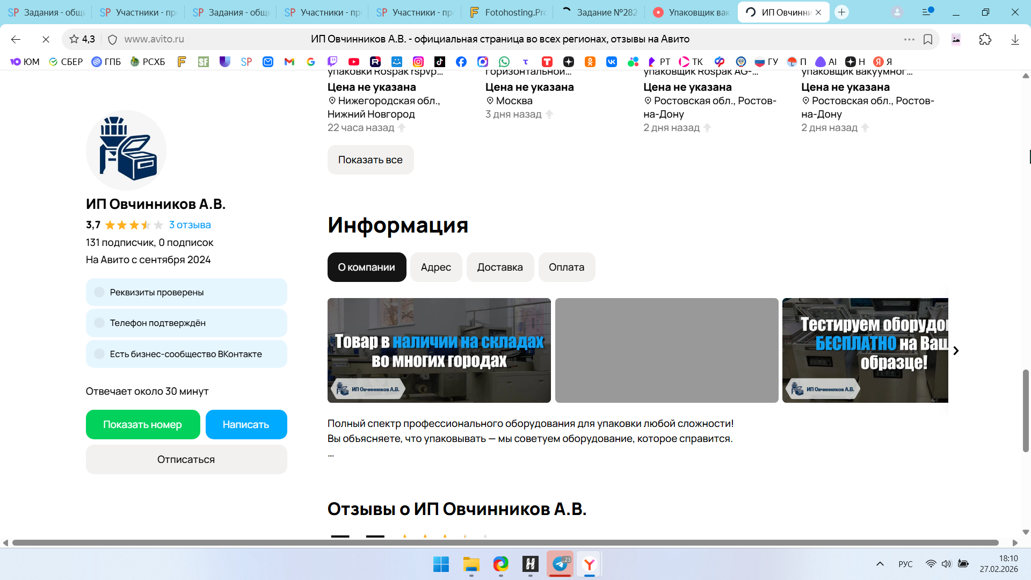Click the ВКонтакте business community badge
The image size is (1031, 580).
(186, 354)
